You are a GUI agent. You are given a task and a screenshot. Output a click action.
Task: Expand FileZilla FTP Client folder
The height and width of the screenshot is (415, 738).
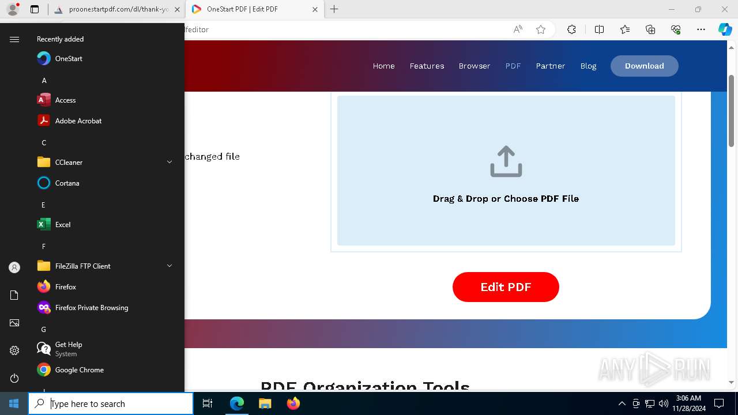click(x=170, y=266)
